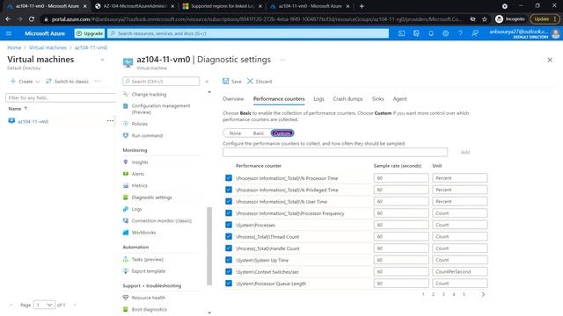This screenshot has height=316, width=563.
Task: Open Virtual machines breadcrumb link
Action: tap(48, 47)
